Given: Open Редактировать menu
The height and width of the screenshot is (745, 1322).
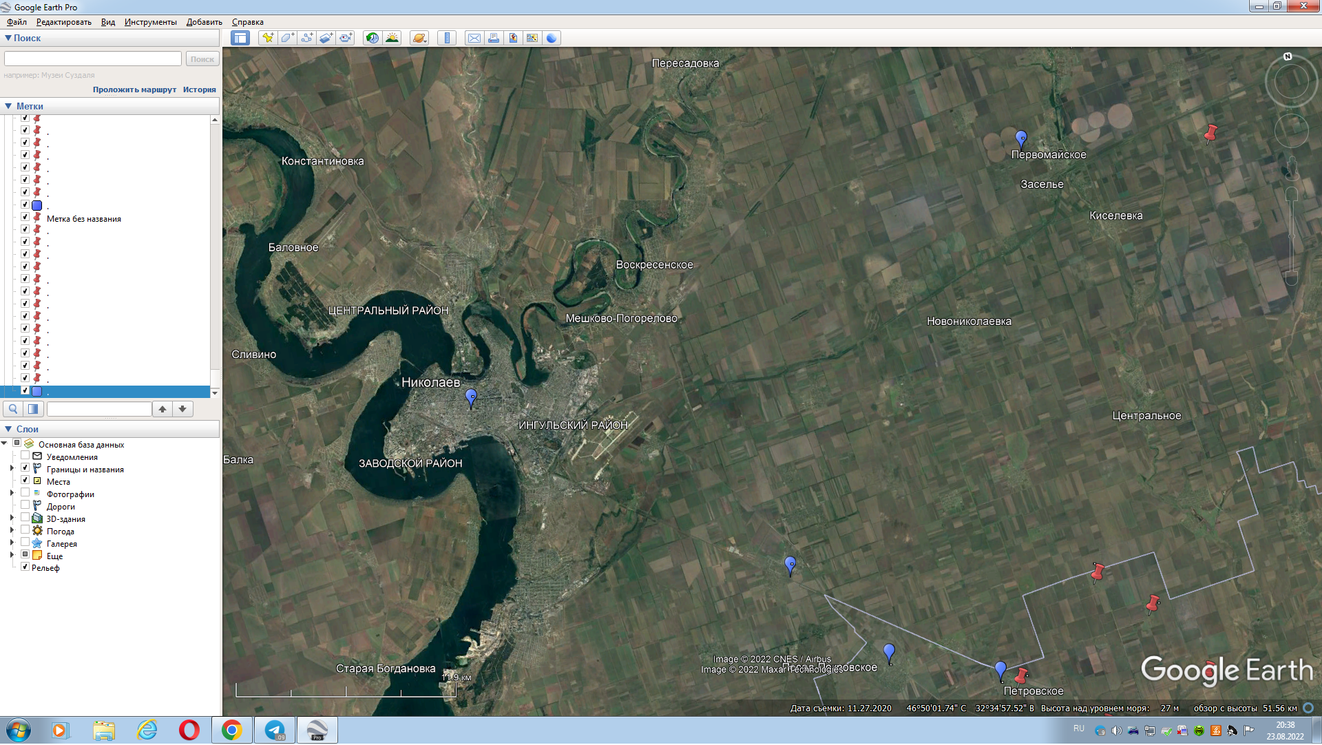Looking at the screenshot, I should 63,22.
